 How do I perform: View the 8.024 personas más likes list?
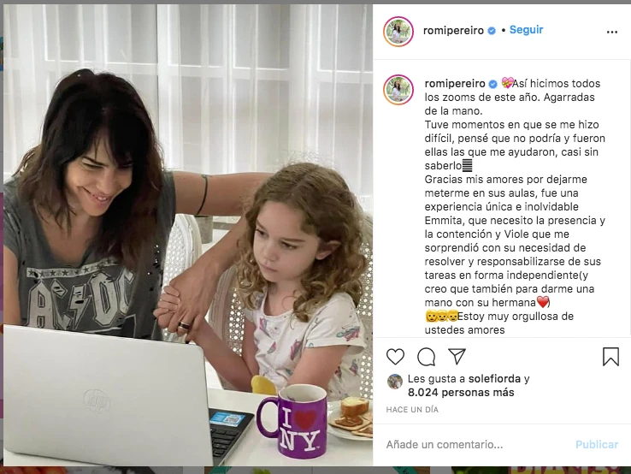(461, 392)
